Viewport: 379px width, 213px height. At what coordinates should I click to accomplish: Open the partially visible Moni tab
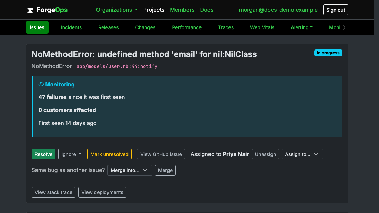coord(335,27)
